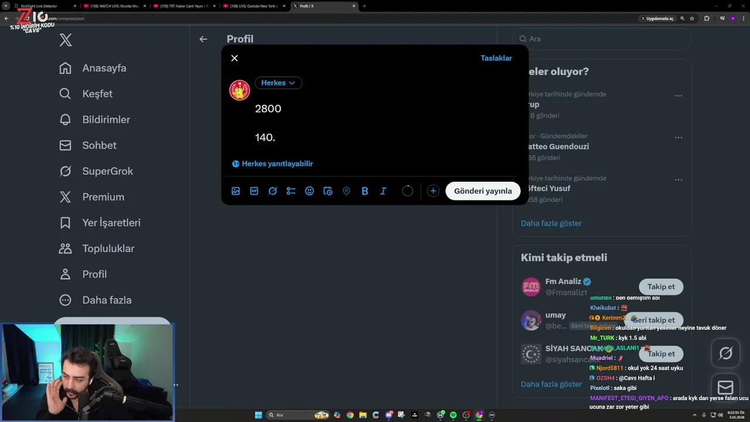Click the character count progress circle
Screen dimensions: 750x422
point(408,191)
